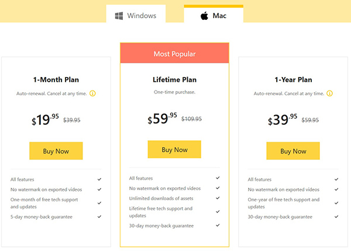Click the Most Popular banner
The width and height of the screenshot is (351, 251).
(x=174, y=53)
